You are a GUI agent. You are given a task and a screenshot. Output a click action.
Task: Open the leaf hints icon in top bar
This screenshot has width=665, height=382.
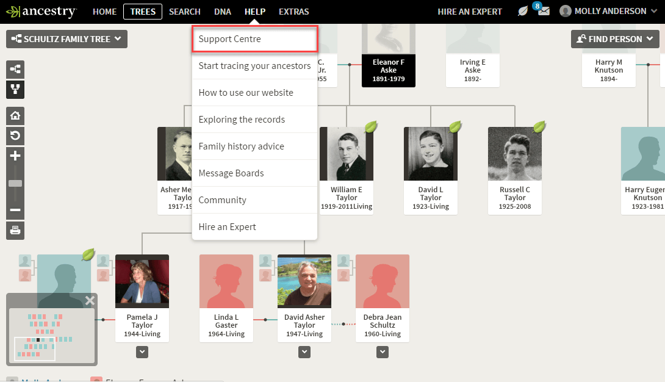[523, 12]
